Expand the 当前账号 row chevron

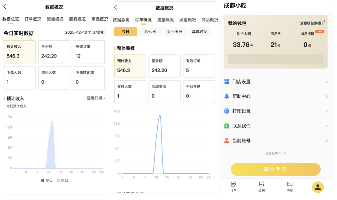327,141
